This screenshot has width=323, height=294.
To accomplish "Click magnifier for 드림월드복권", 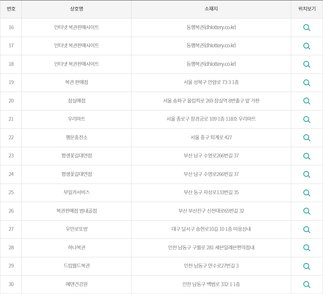I will pos(306,266).
